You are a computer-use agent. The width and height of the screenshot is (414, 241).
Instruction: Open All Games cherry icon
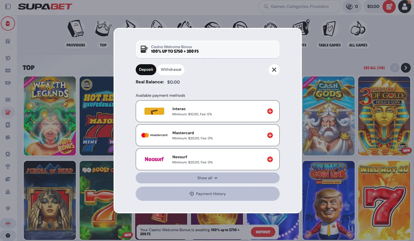click(x=358, y=29)
